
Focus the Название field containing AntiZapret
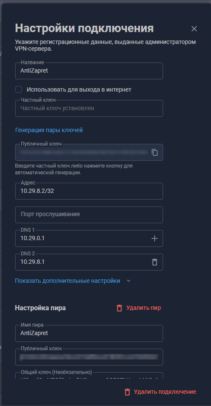pos(89,70)
